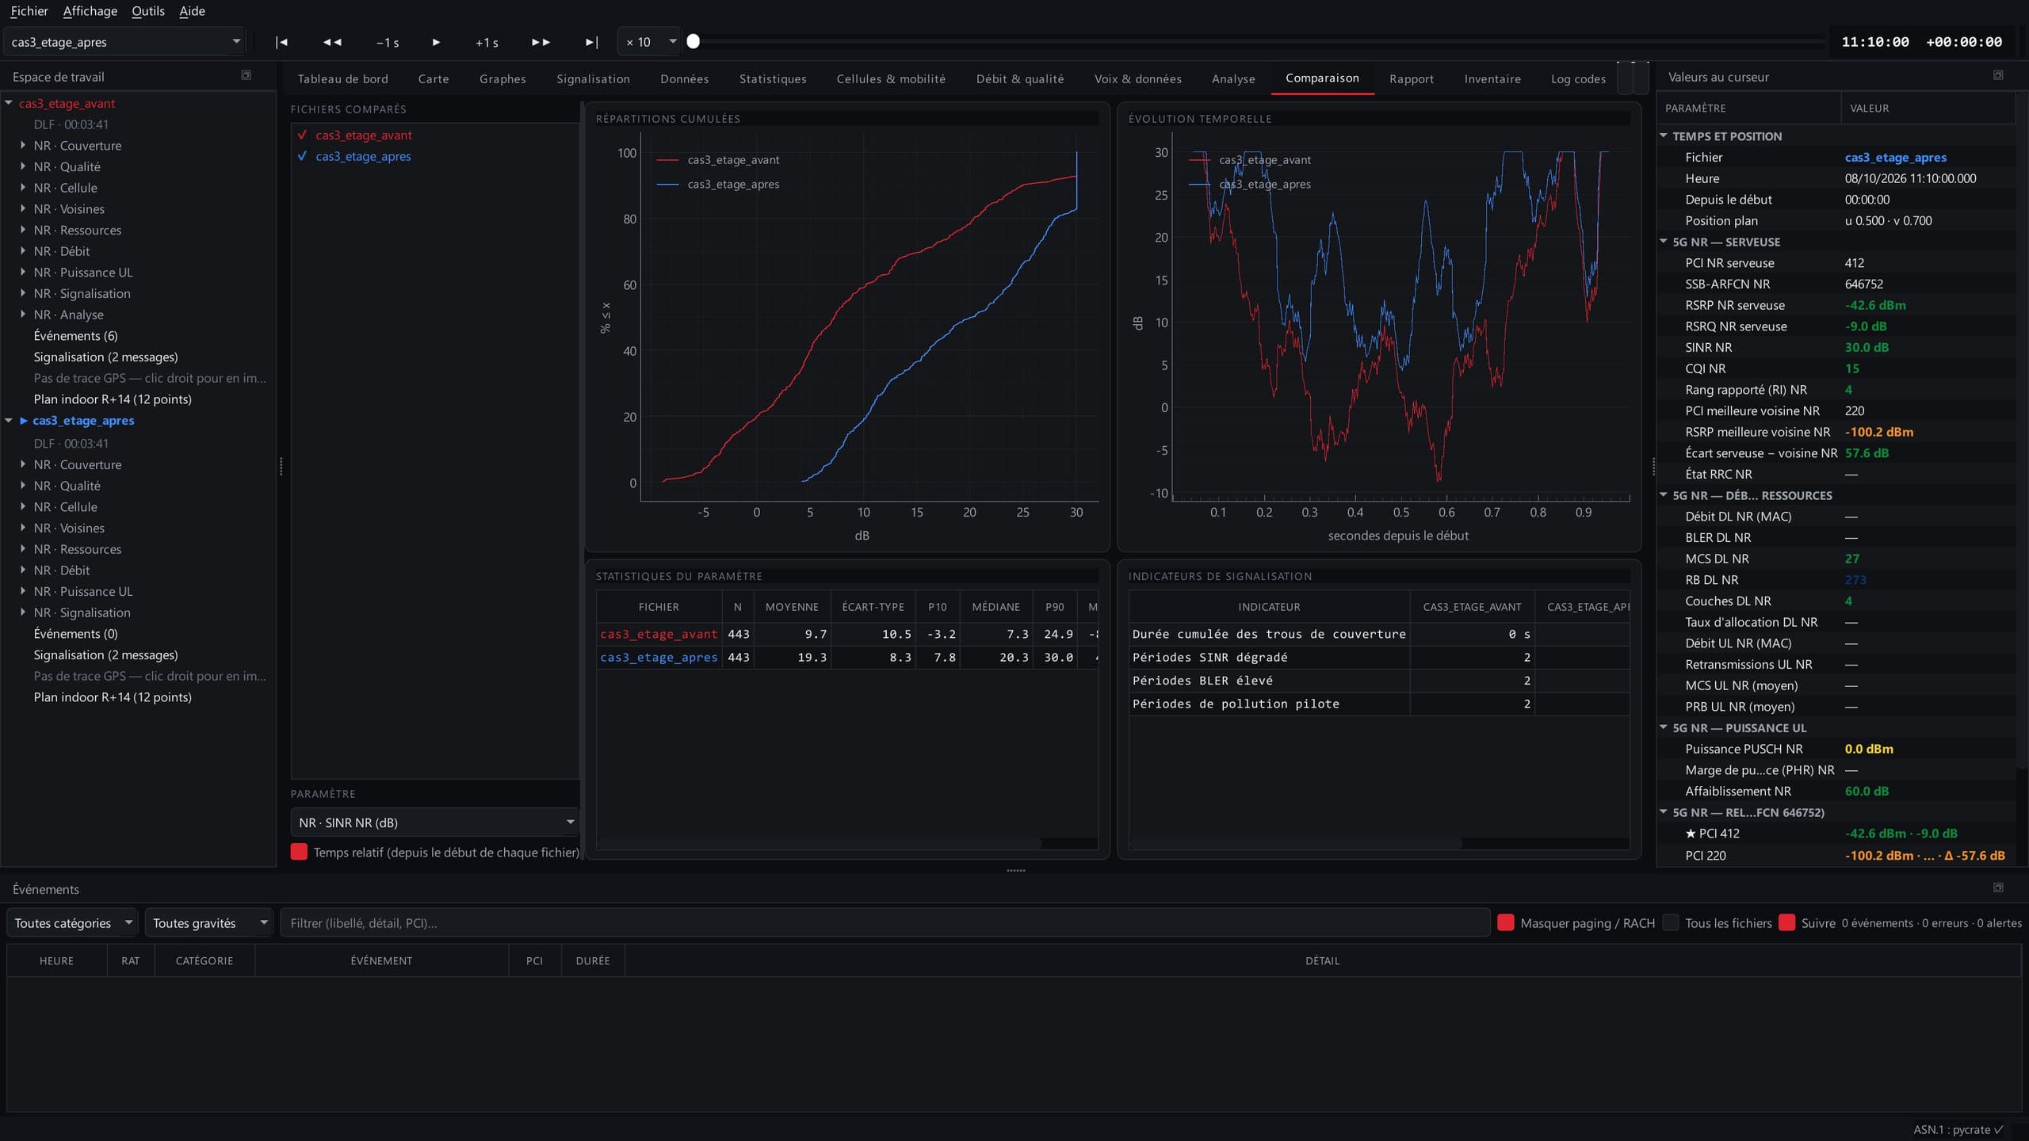Toggle Masquer paging / RACH checkbox

[x=1506, y=922]
